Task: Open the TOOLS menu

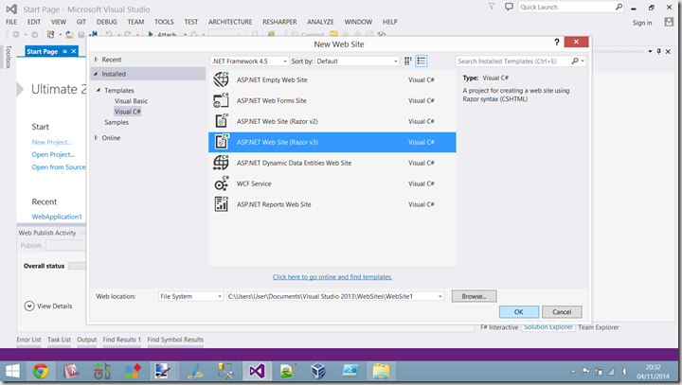Action: (164, 22)
